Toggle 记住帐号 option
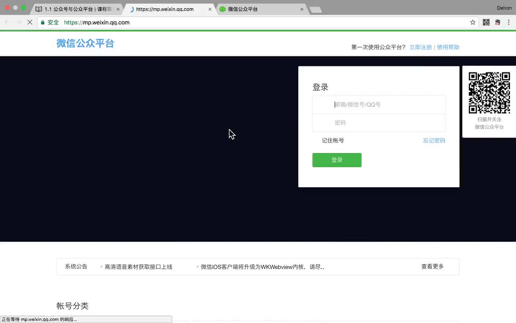 click(333, 141)
